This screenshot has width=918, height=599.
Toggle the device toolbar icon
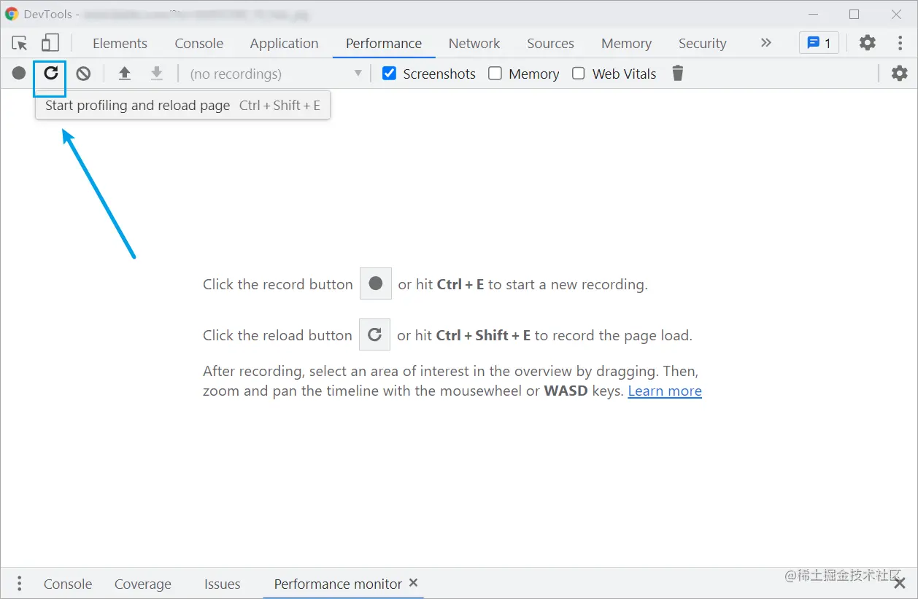50,43
